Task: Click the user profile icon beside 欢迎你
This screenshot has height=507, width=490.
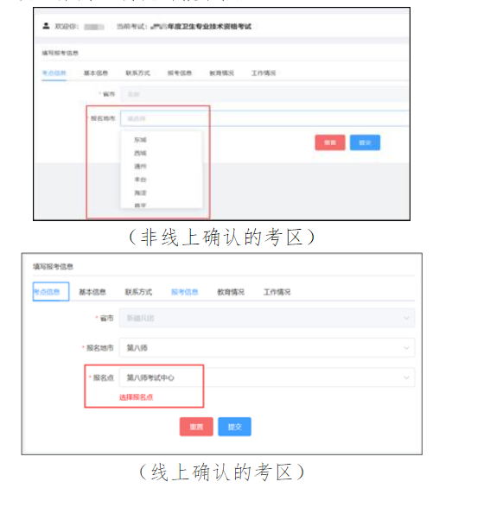Action: 46,26
